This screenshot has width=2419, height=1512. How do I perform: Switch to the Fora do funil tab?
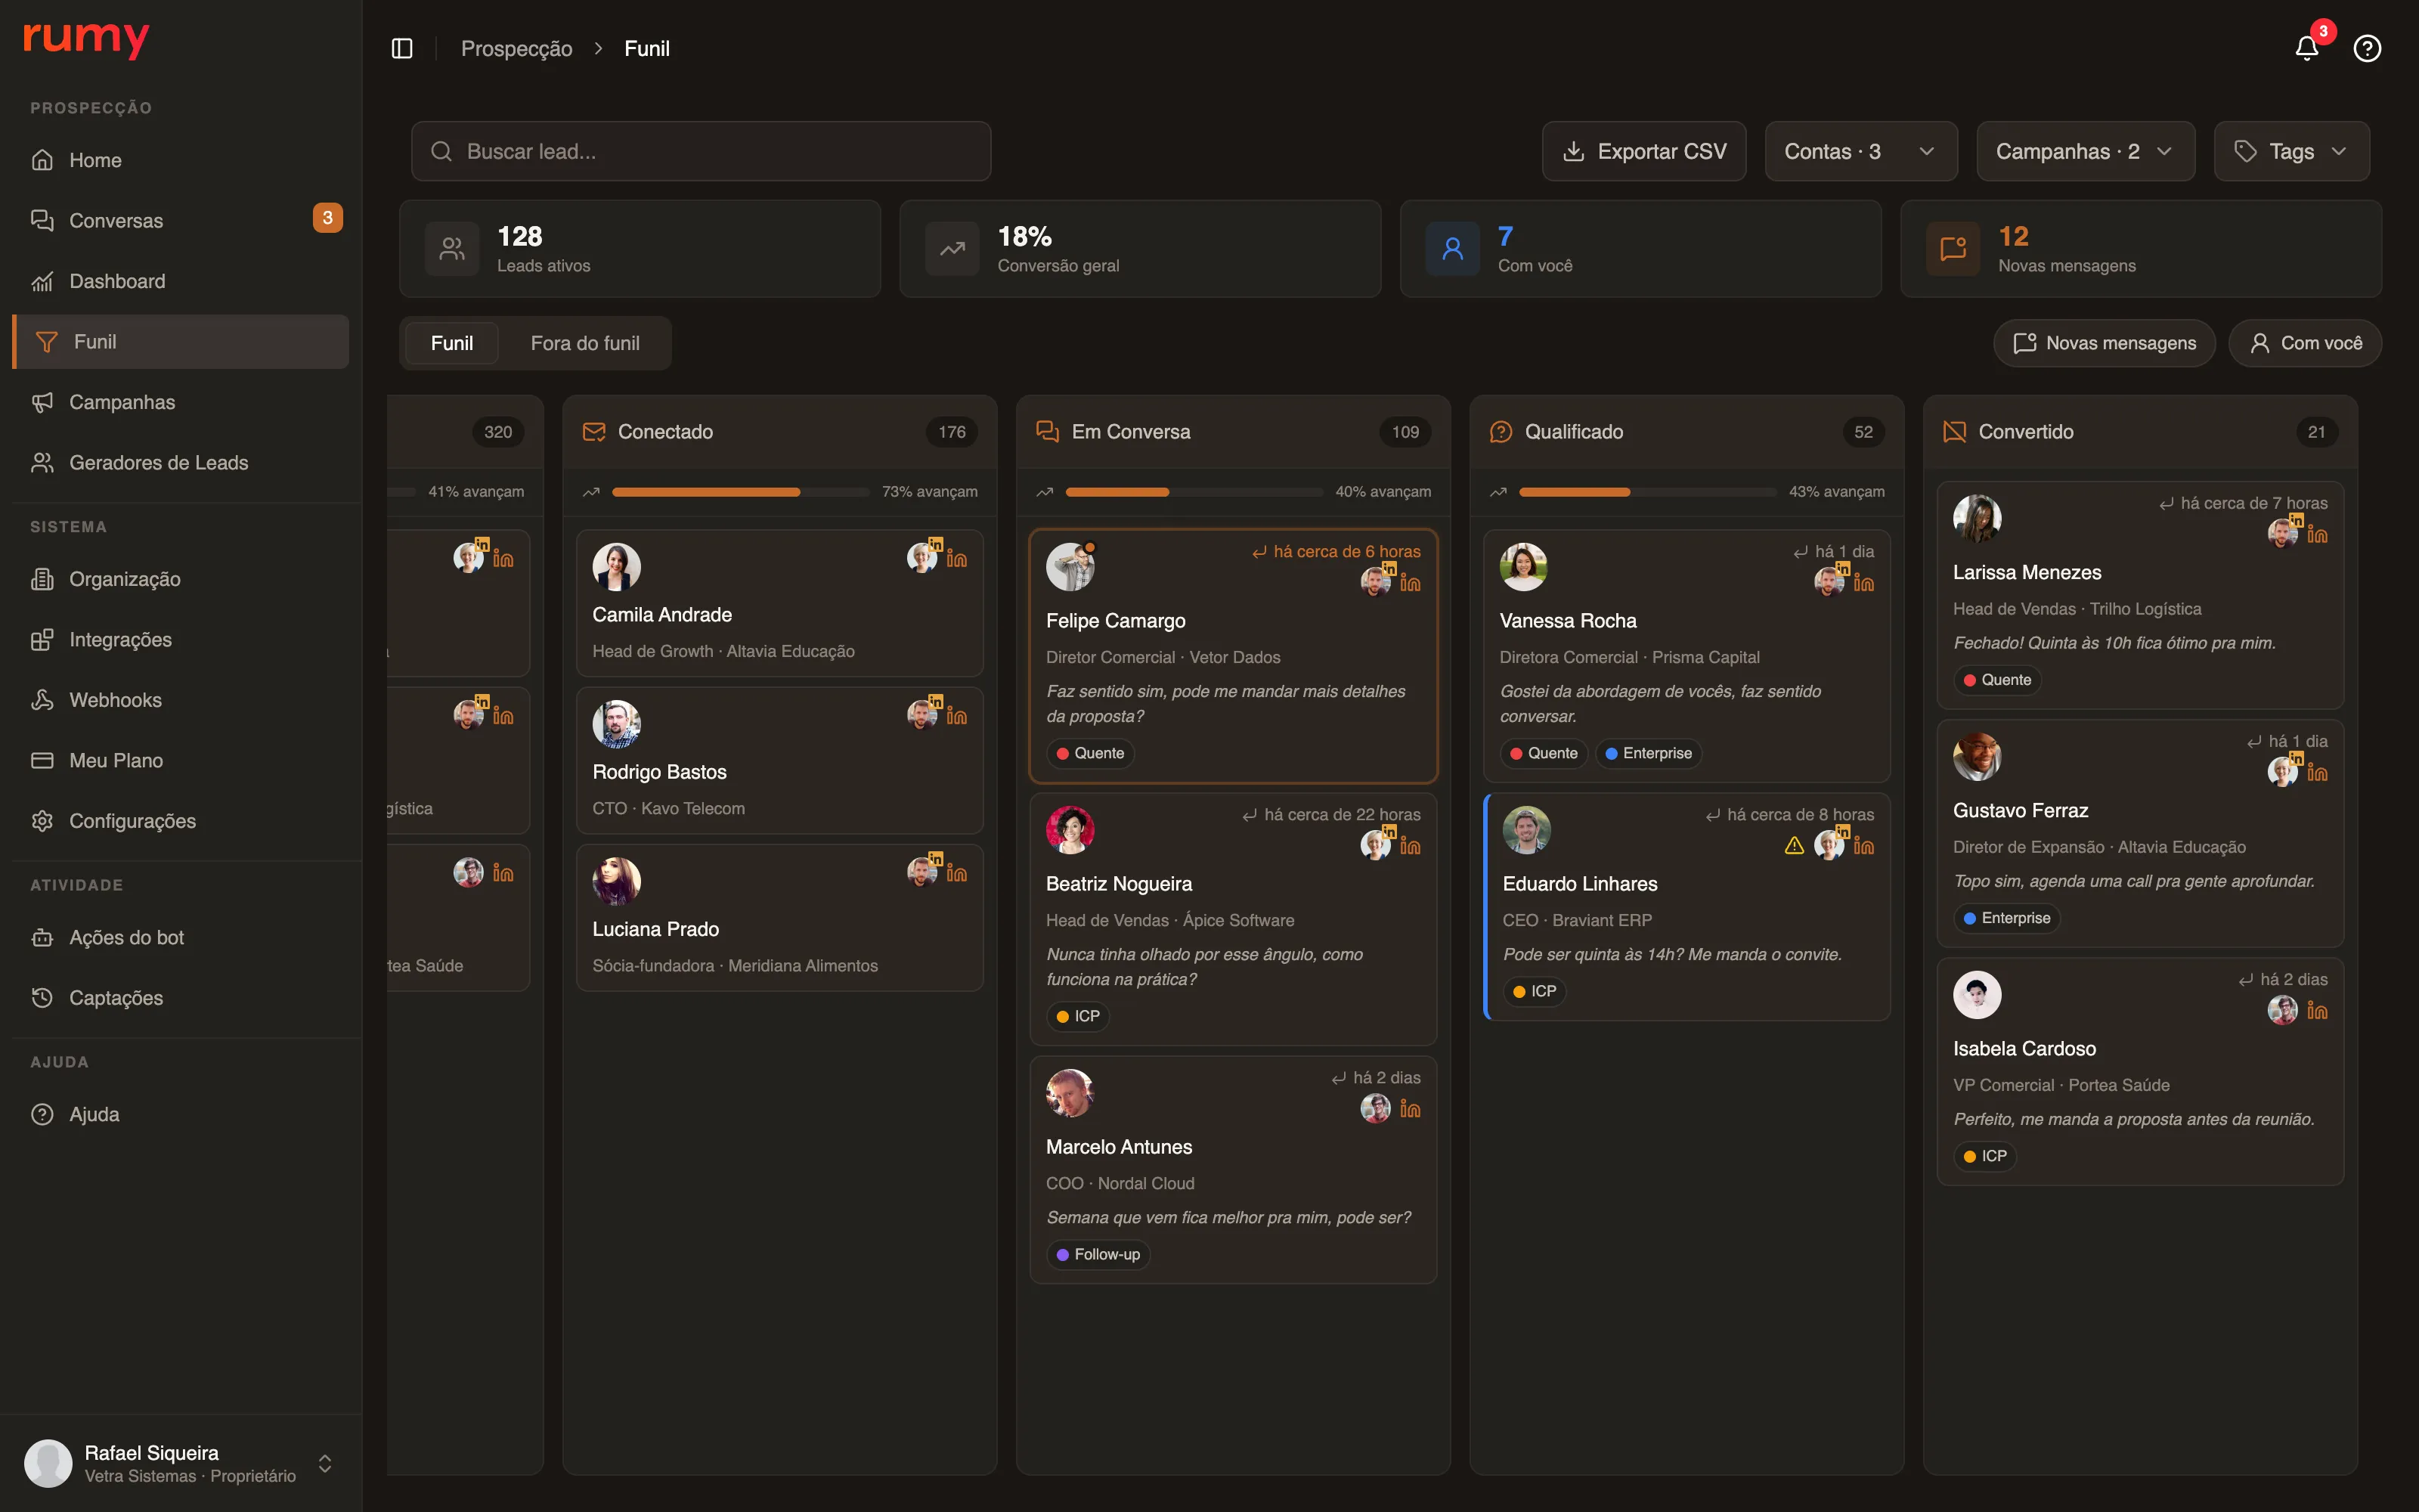(585, 343)
